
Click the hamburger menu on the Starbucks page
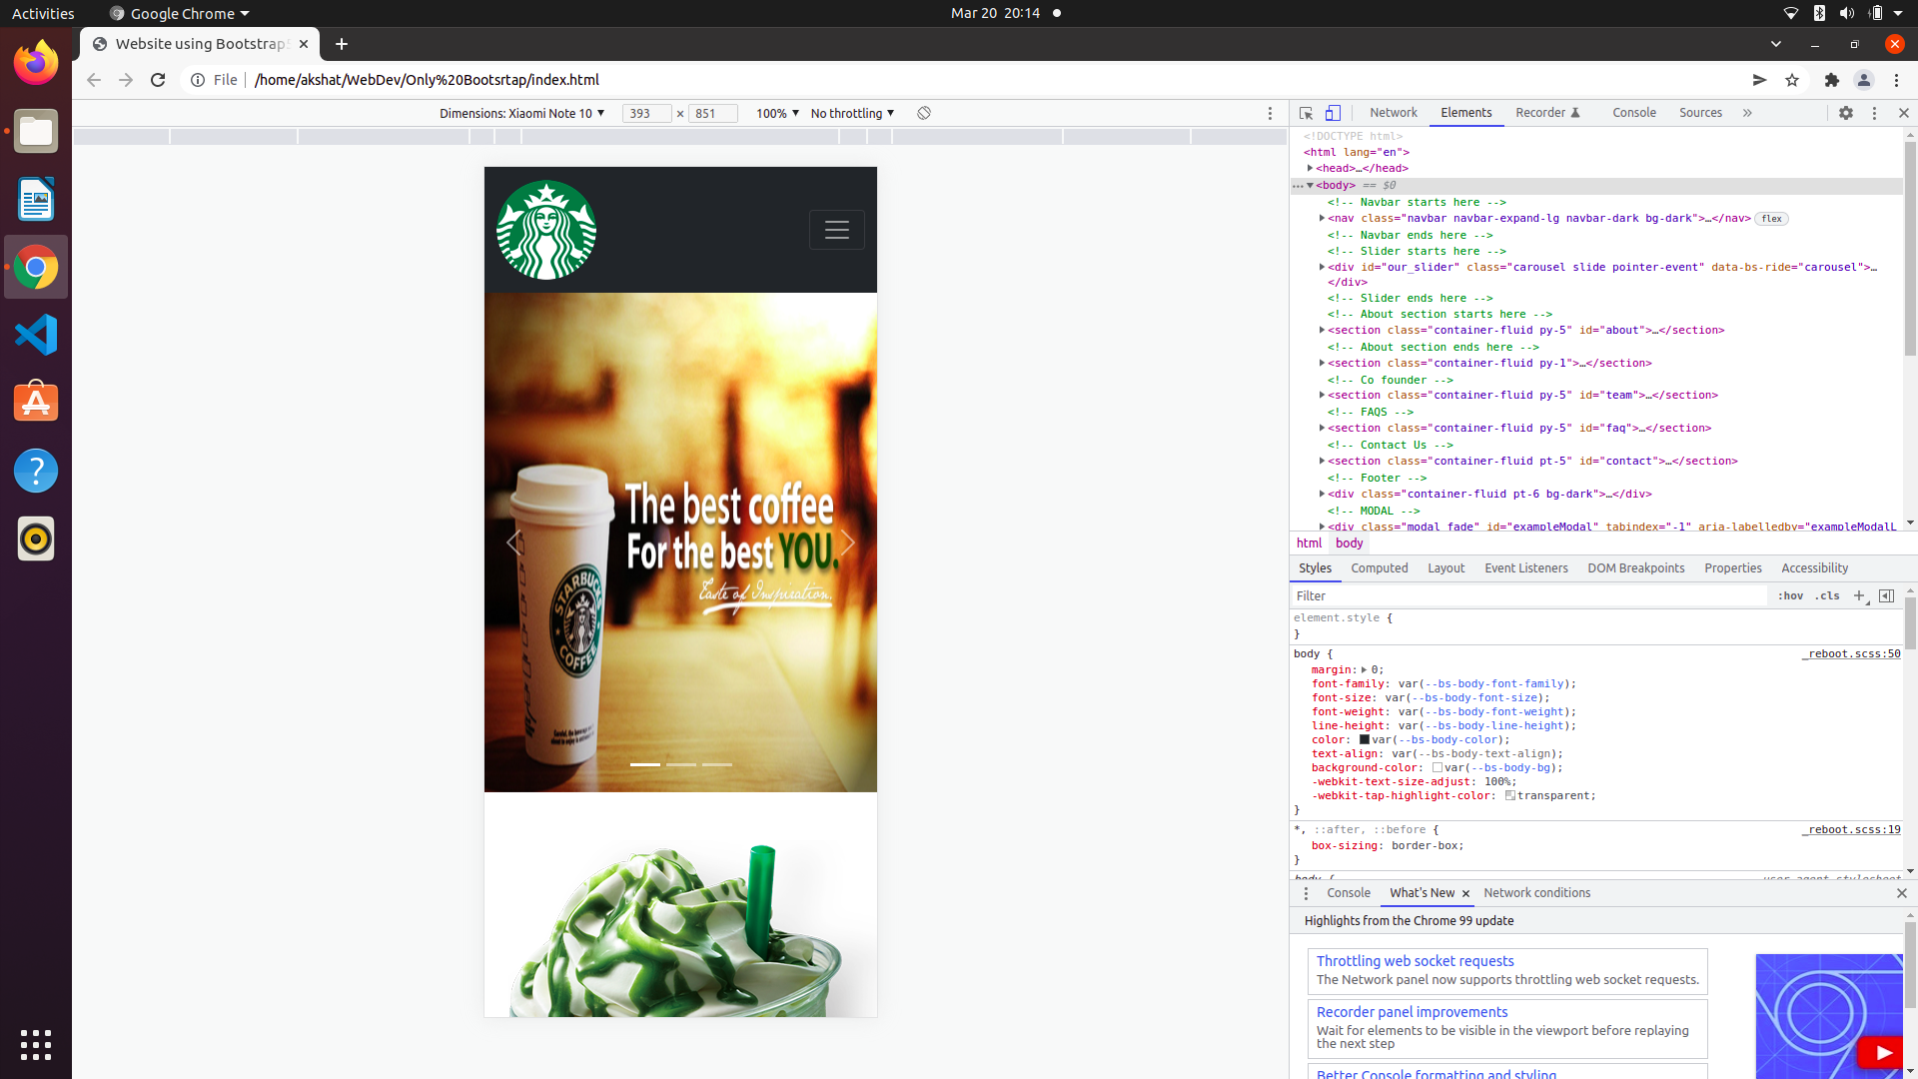[837, 230]
